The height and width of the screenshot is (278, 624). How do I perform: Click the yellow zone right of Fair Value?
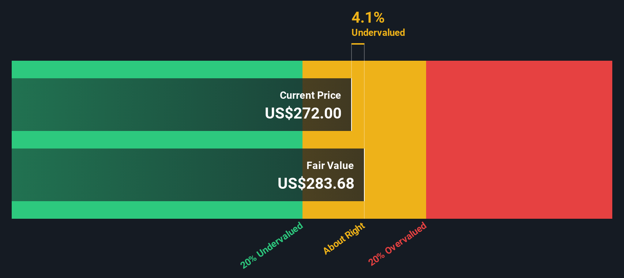pyautogui.click(x=395, y=175)
